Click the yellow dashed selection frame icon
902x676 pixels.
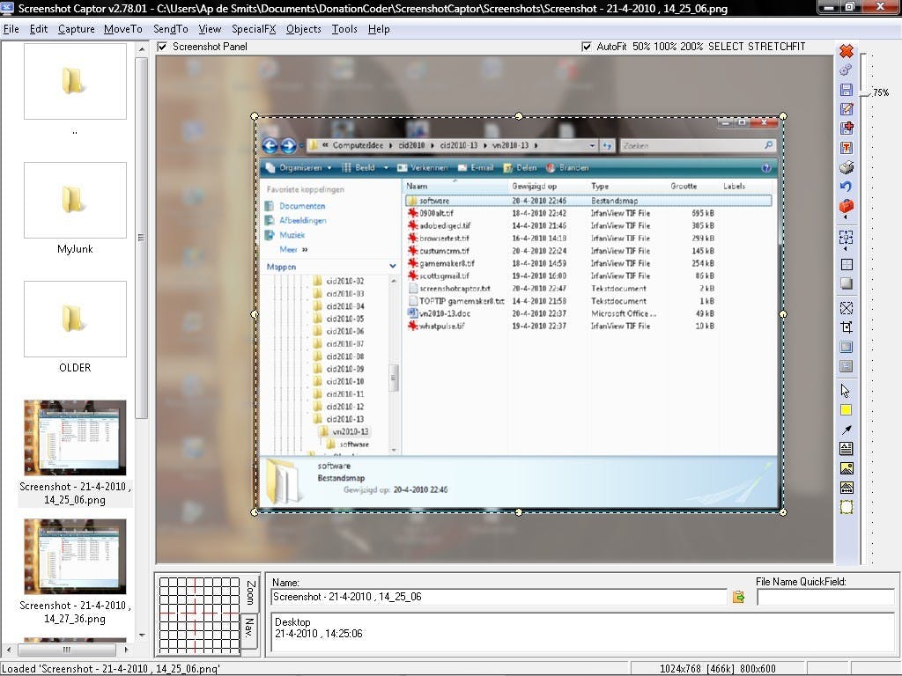[847, 507]
